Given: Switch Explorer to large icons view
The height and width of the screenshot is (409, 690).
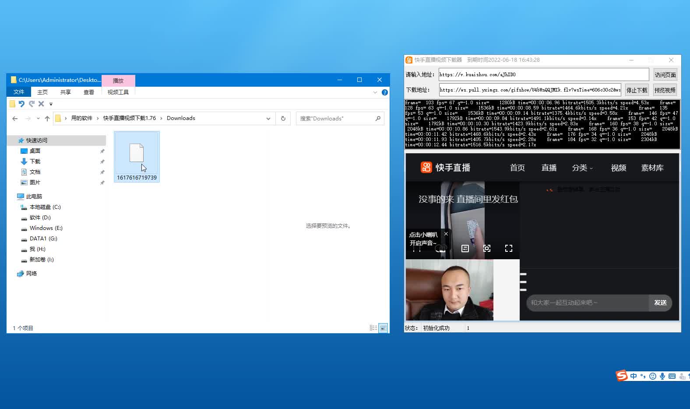Looking at the screenshot, I should [383, 328].
